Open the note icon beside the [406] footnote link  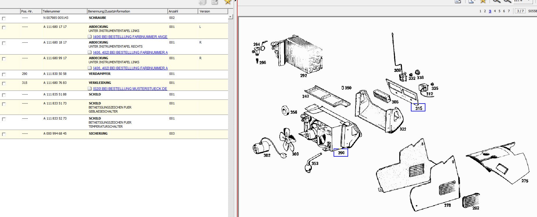point(90,37)
